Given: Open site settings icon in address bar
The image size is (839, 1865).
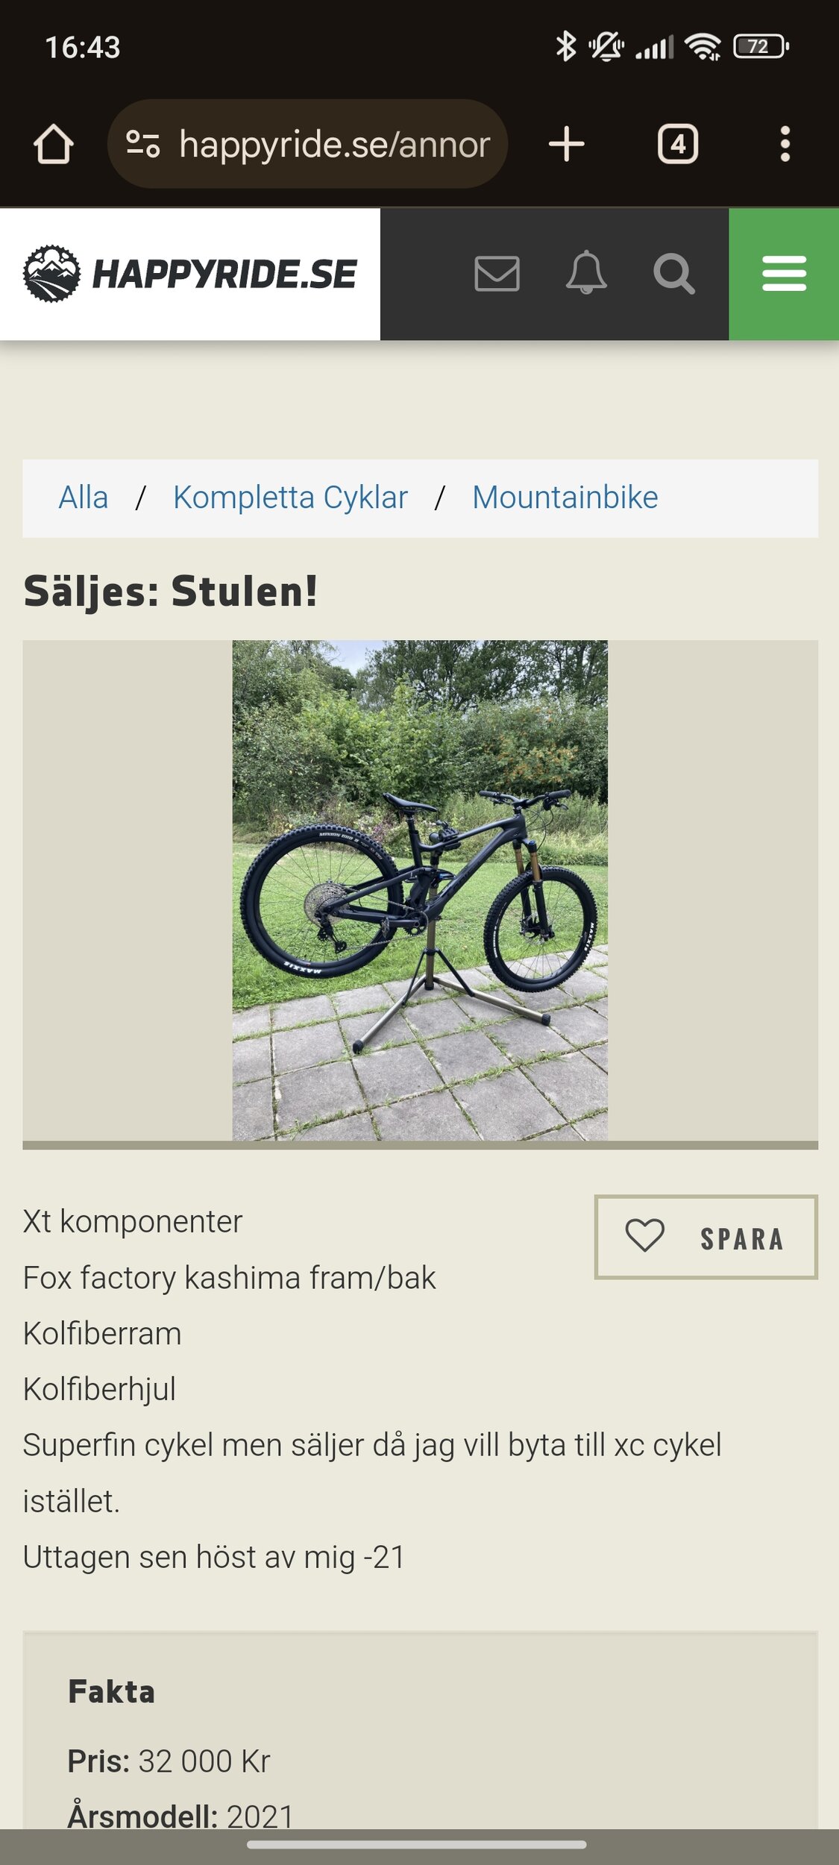Looking at the screenshot, I should coord(142,144).
